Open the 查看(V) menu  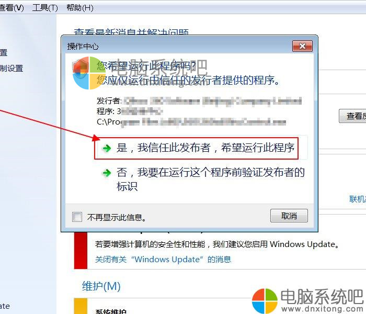[x=11, y=8]
